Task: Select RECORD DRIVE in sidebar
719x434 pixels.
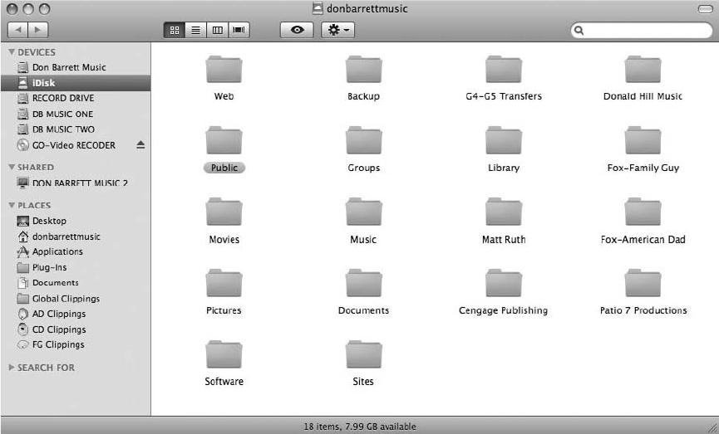Action: [62, 98]
